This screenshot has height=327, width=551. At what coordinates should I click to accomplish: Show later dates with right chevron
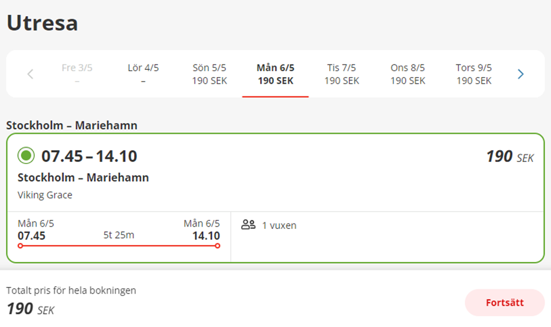pyautogui.click(x=520, y=74)
